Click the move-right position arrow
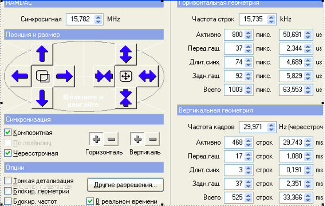Screen dimensions: 325x206 pyautogui.click(x=65, y=76)
